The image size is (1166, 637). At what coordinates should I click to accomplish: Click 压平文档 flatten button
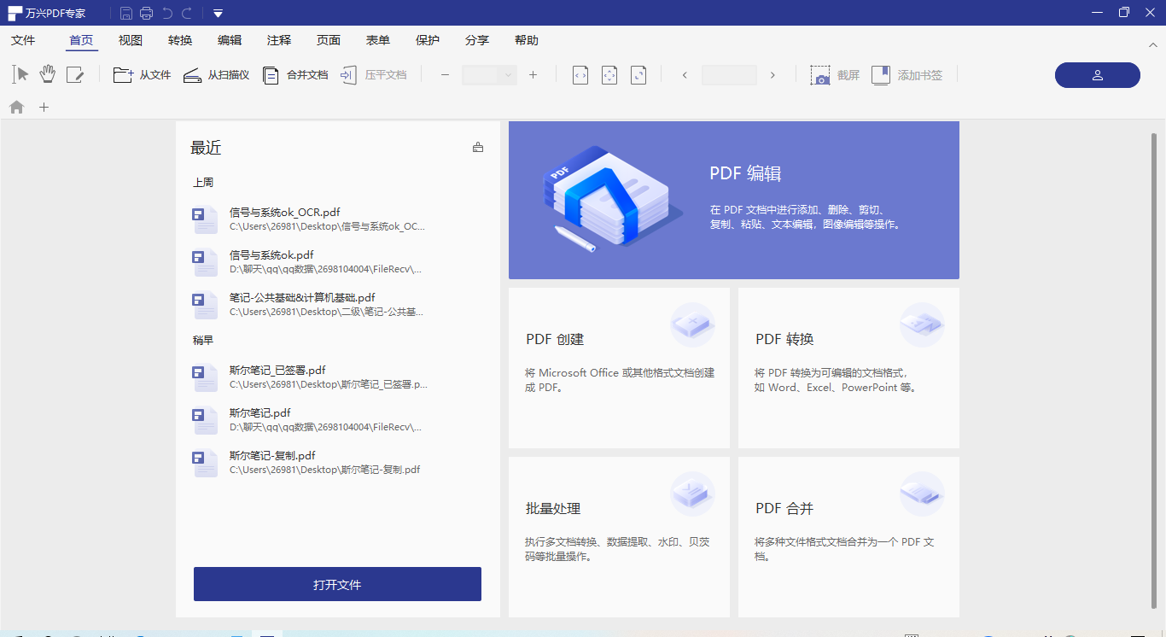373,75
